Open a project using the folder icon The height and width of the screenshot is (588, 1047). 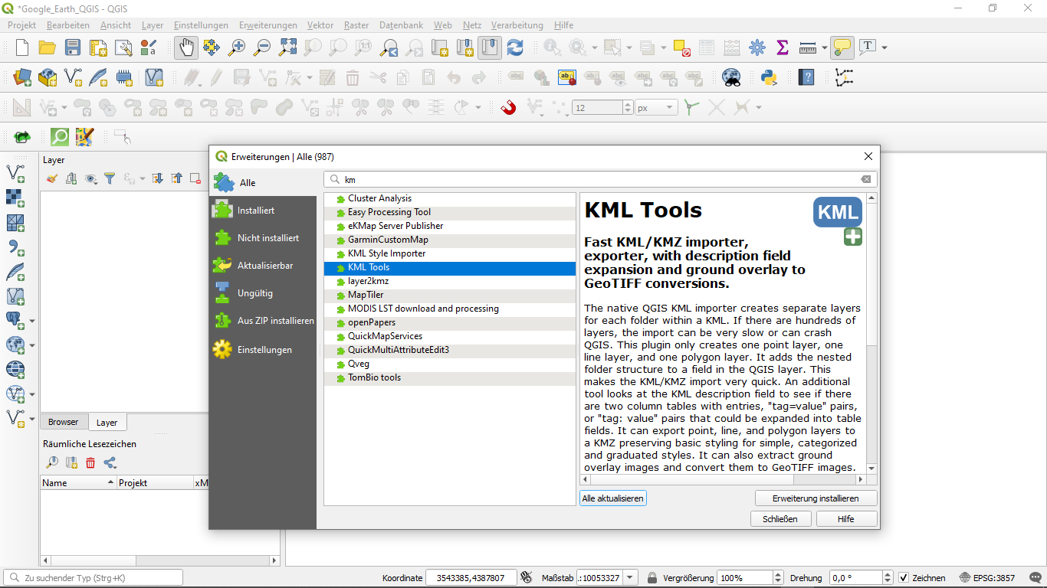[47, 47]
